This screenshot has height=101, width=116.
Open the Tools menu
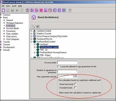[14, 6]
